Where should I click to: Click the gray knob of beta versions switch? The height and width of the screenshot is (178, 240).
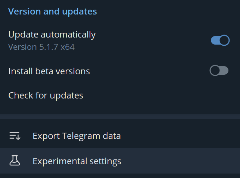[215, 71]
